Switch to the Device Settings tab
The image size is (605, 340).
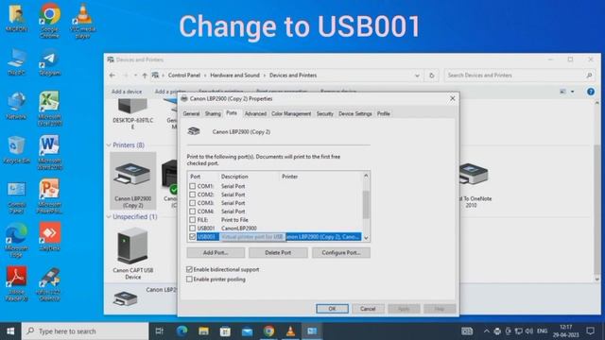[355, 113]
